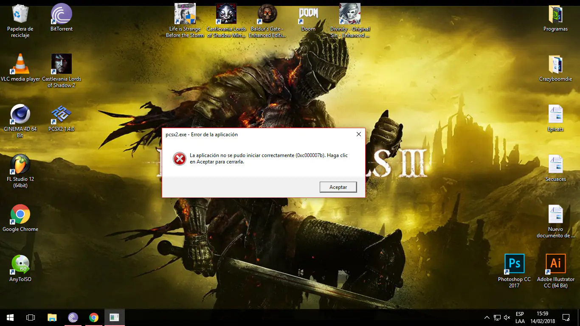Select the Papelera de reciclaje desktop icon
Image resolution: width=580 pixels, height=326 pixels.
[x=20, y=21]
